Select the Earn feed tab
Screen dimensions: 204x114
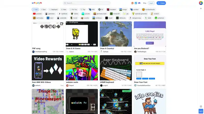coord(43,10)
